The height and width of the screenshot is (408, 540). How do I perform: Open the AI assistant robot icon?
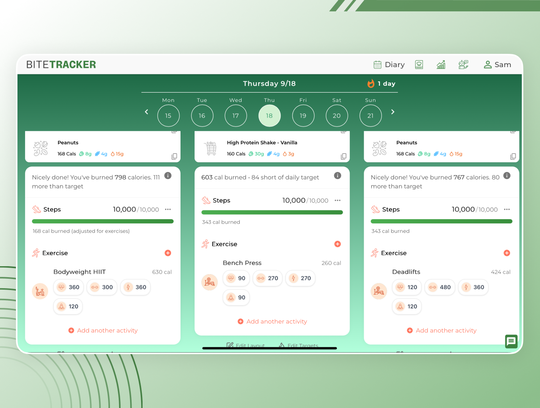point(463,64)
